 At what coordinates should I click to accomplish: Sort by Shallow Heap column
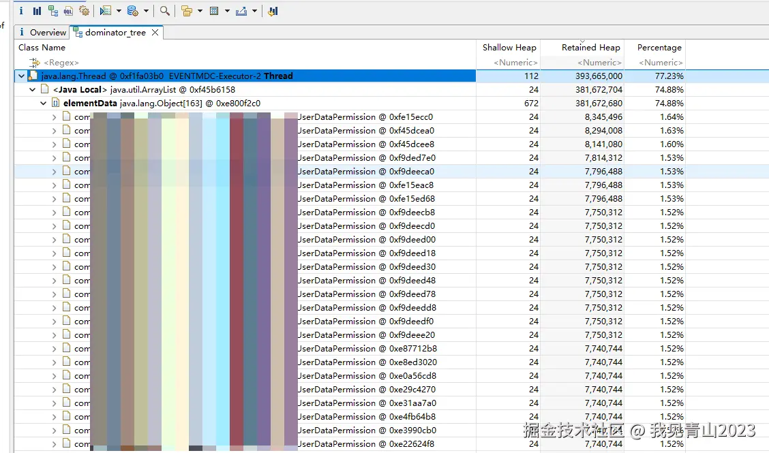pos(509,48)
